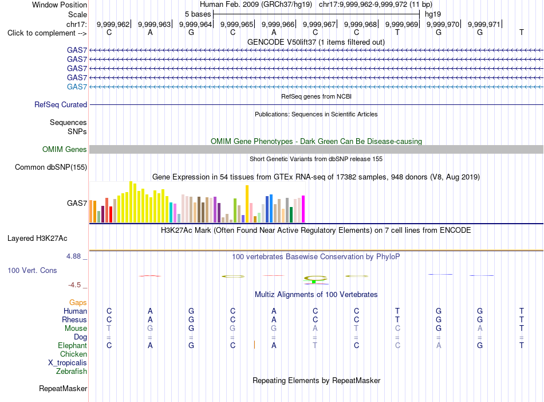The image size is (544, 402).
Task: Click the 'Mouse' alignment row label
Action: [x=76, y=329]
